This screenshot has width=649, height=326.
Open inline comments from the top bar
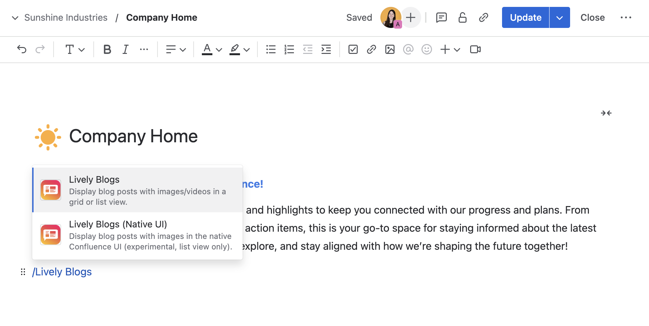click(442, 17)
